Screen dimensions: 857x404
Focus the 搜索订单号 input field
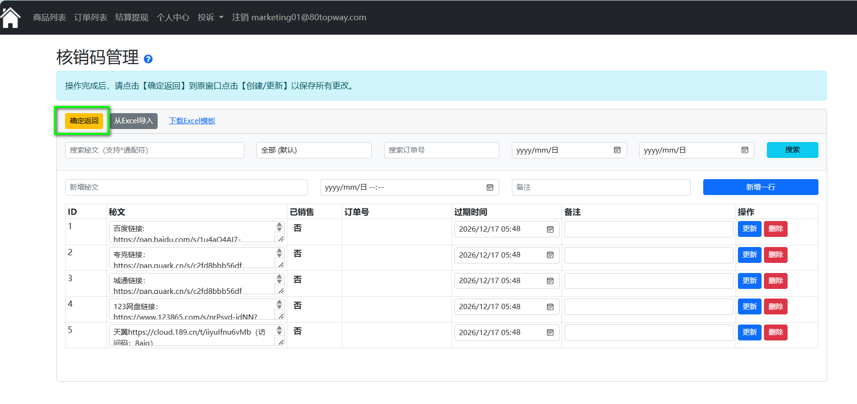441,150
